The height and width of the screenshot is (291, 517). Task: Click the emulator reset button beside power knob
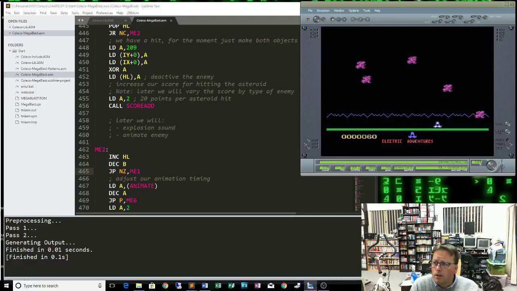click(324, 19)
